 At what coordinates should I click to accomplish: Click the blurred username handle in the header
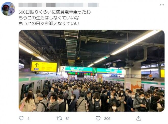65,5
